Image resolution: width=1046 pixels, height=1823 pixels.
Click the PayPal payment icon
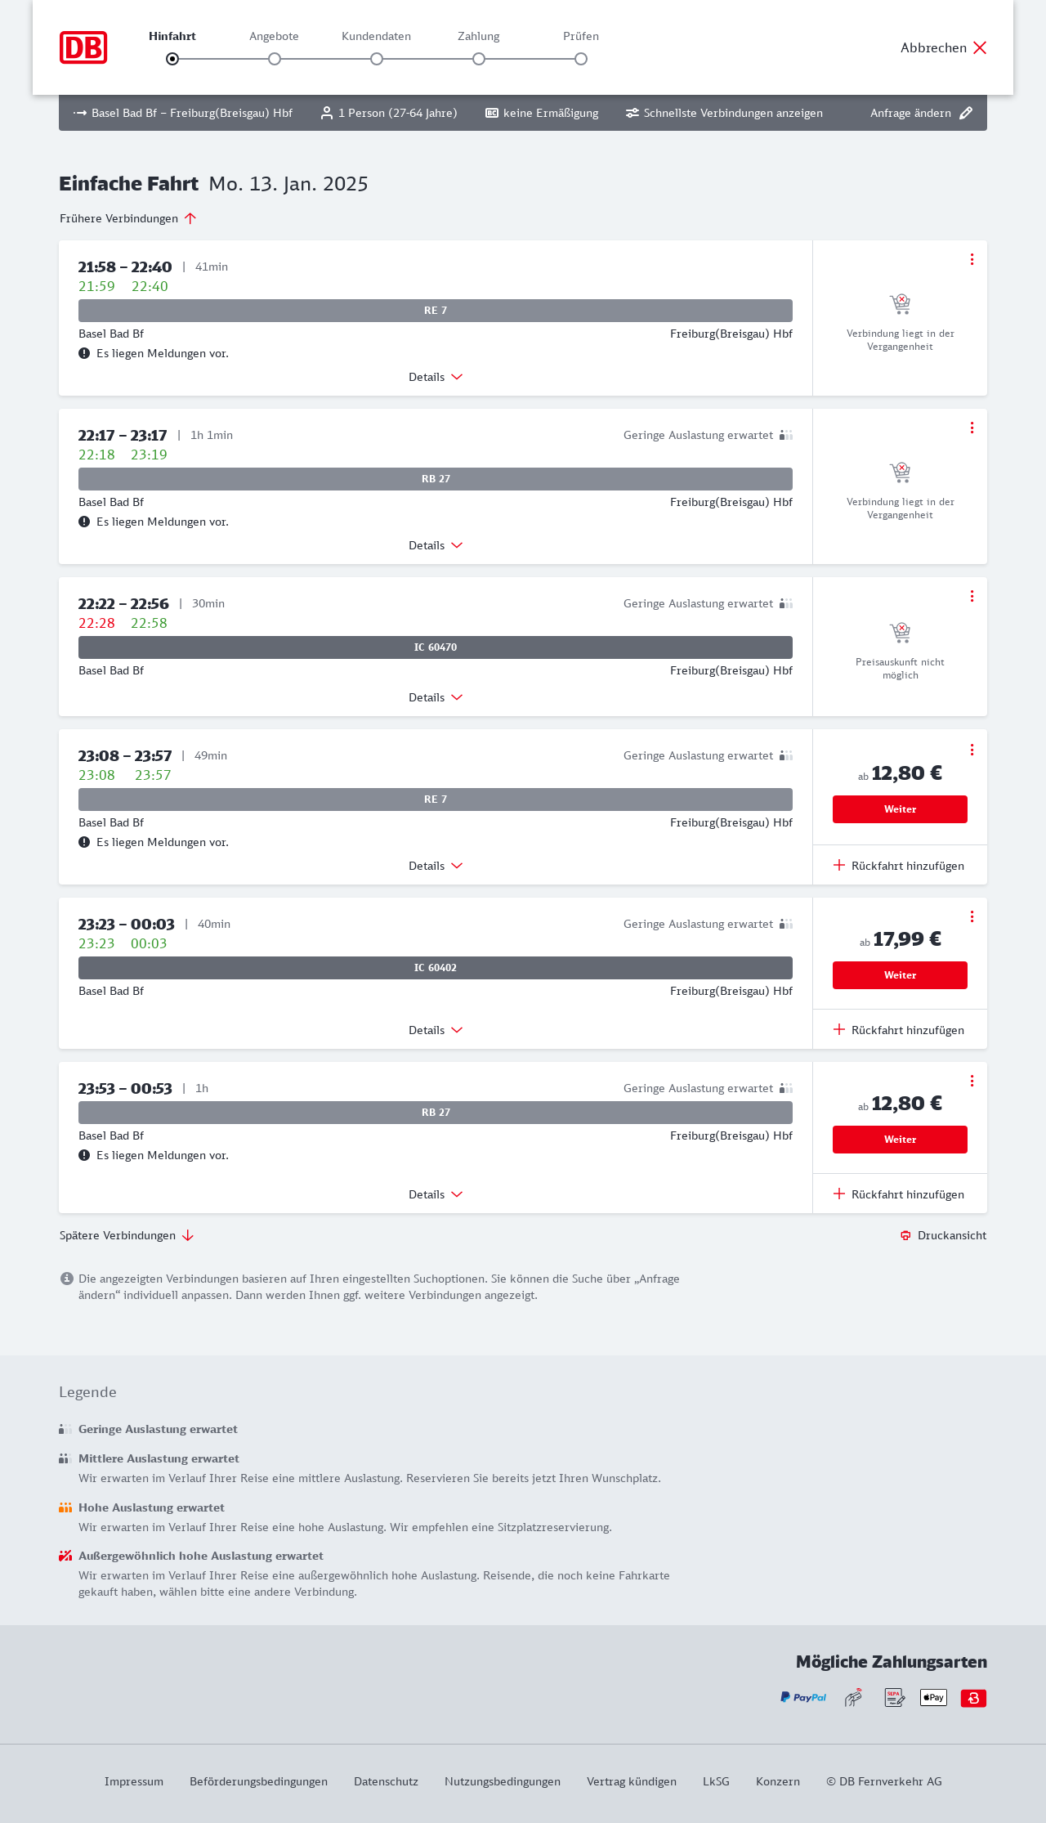[x=803, y=1698]
